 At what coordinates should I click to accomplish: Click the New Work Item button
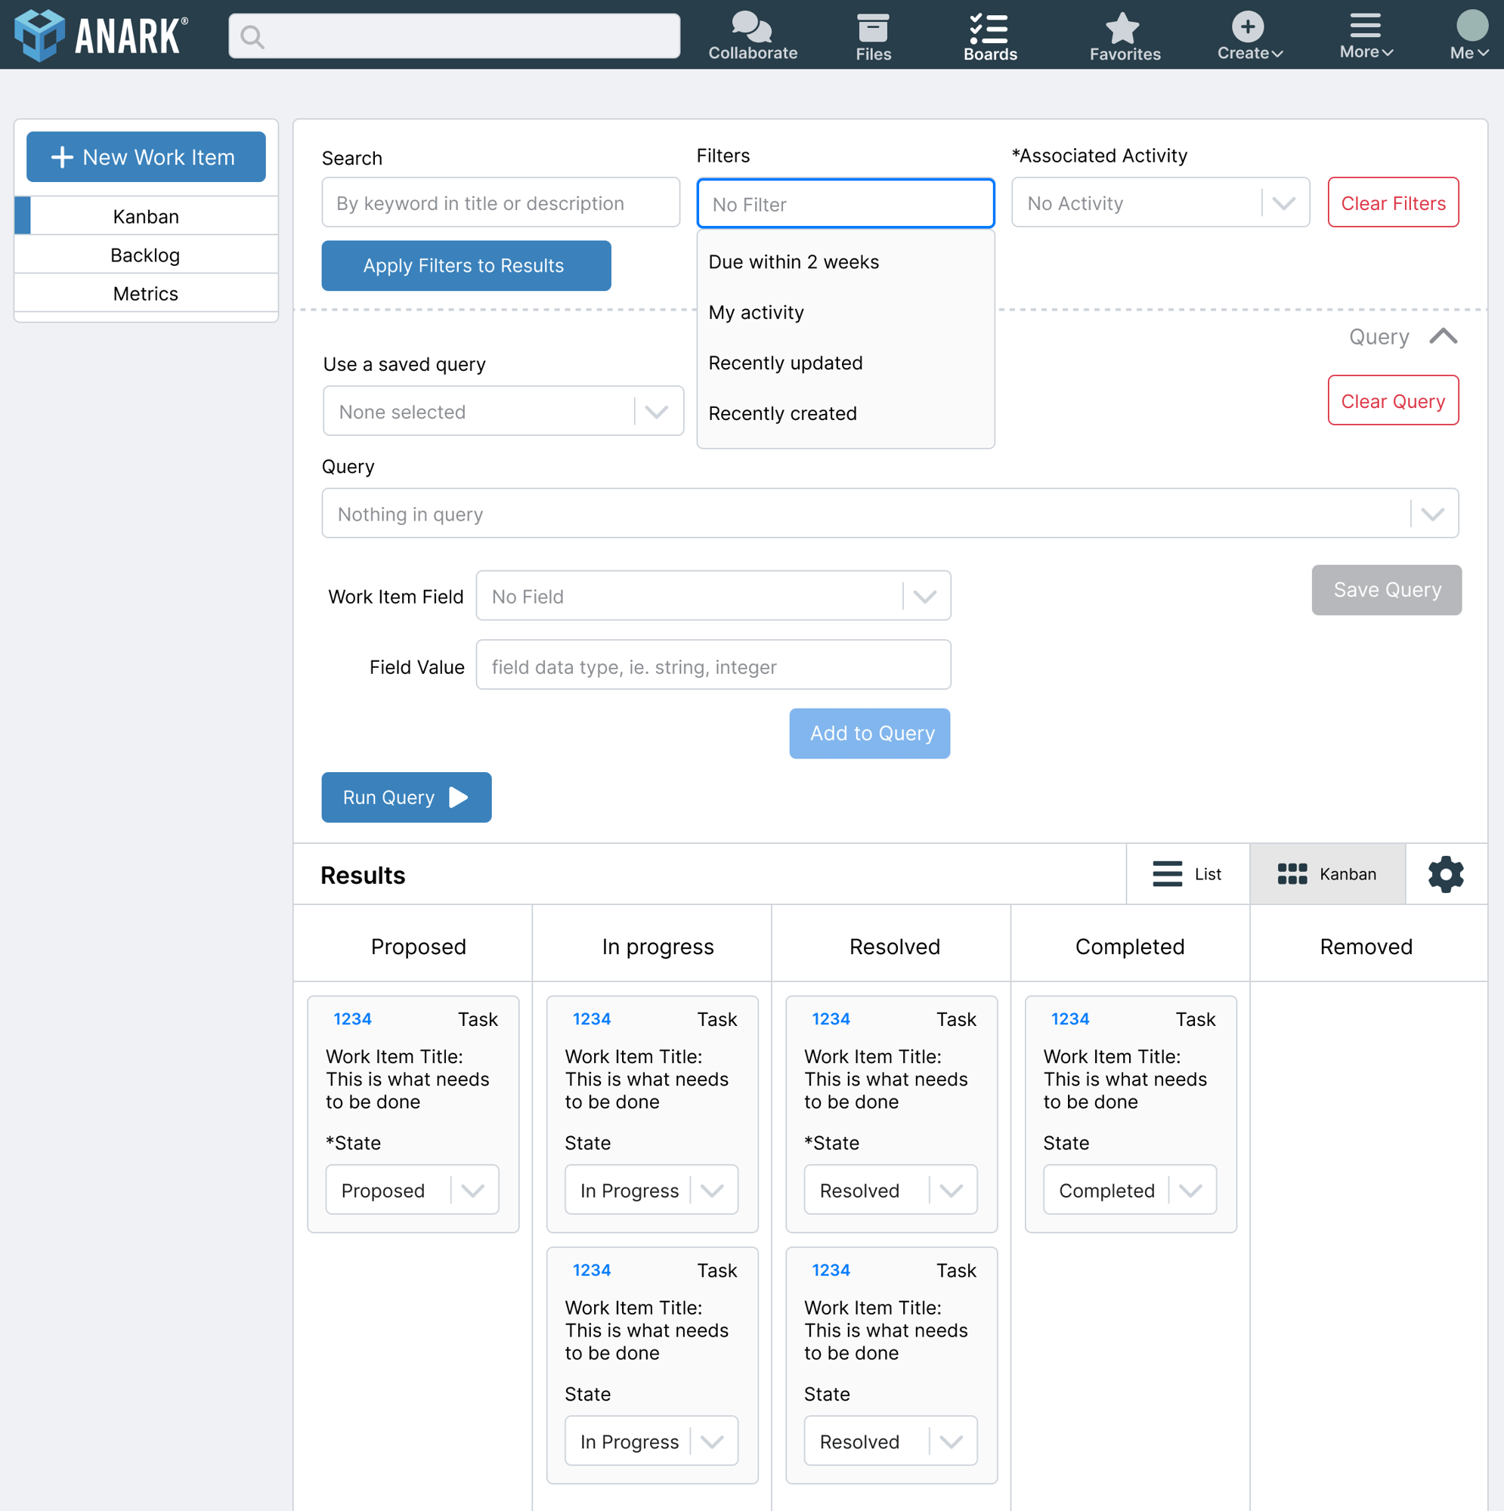[144, 156]
